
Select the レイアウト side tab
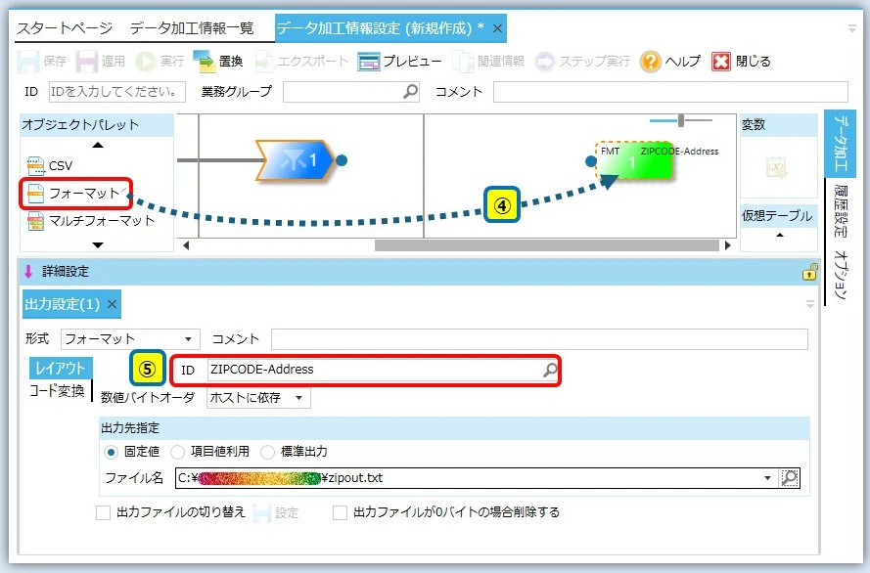61,368
